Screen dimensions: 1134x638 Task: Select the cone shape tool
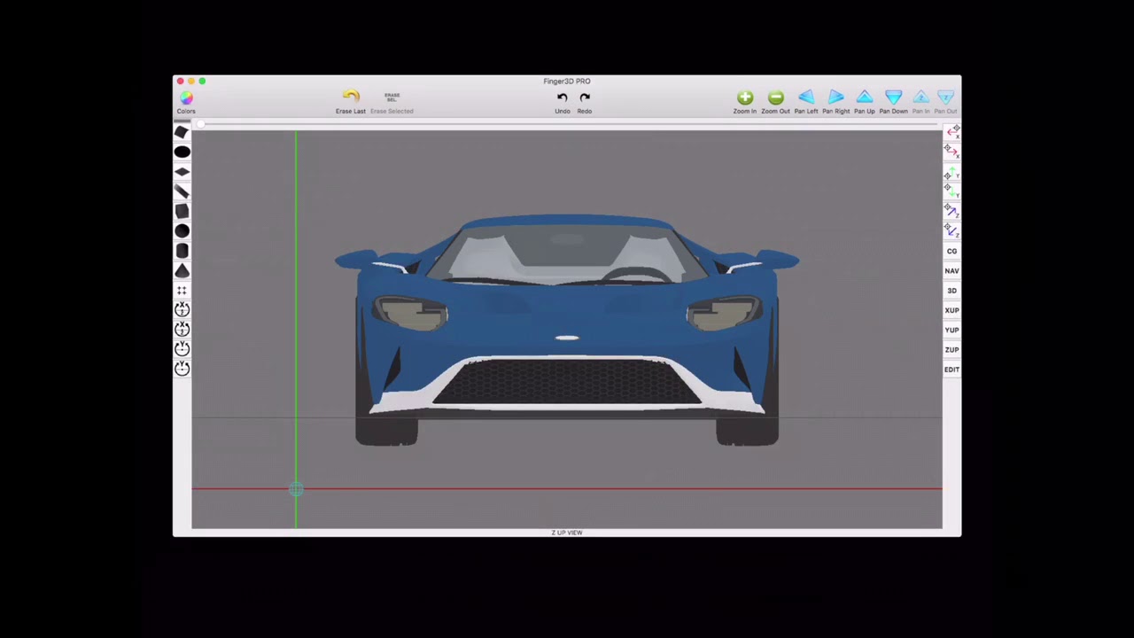pos(182,270)
